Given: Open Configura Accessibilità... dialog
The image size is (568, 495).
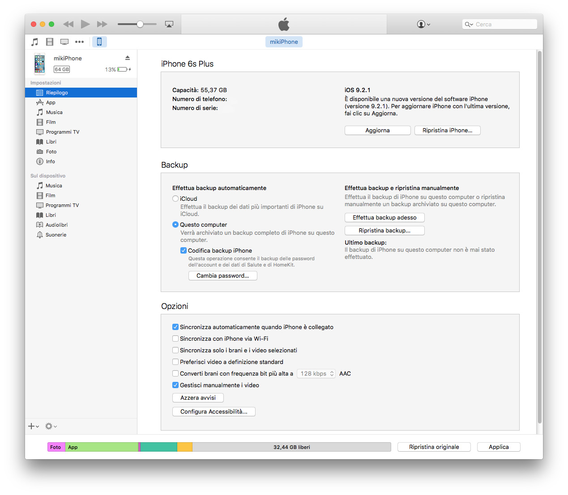Looking at the screenshot, I should point(214,411).
